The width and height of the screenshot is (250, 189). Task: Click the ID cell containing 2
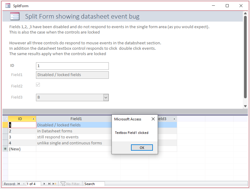click(22, 131)
